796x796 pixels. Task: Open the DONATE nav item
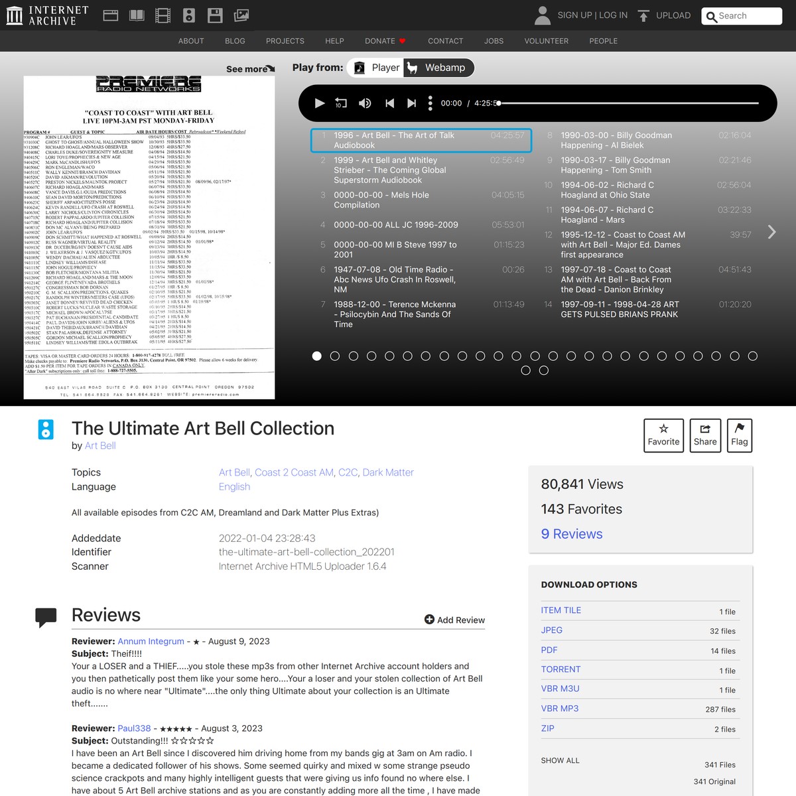[385, 41]
